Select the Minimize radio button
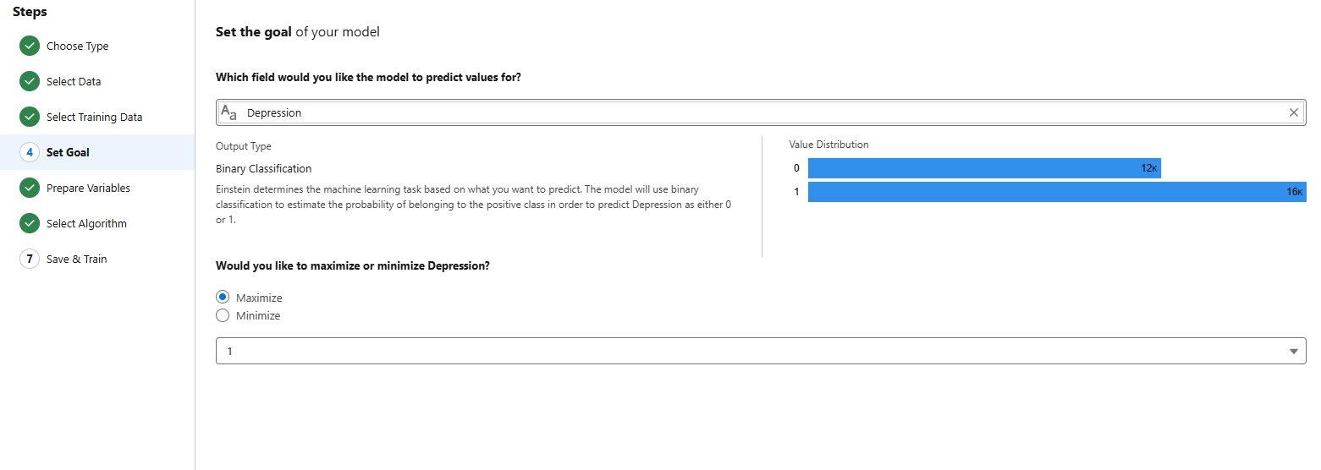Viewport: 1321px width, 470px height. click(223, 315)
